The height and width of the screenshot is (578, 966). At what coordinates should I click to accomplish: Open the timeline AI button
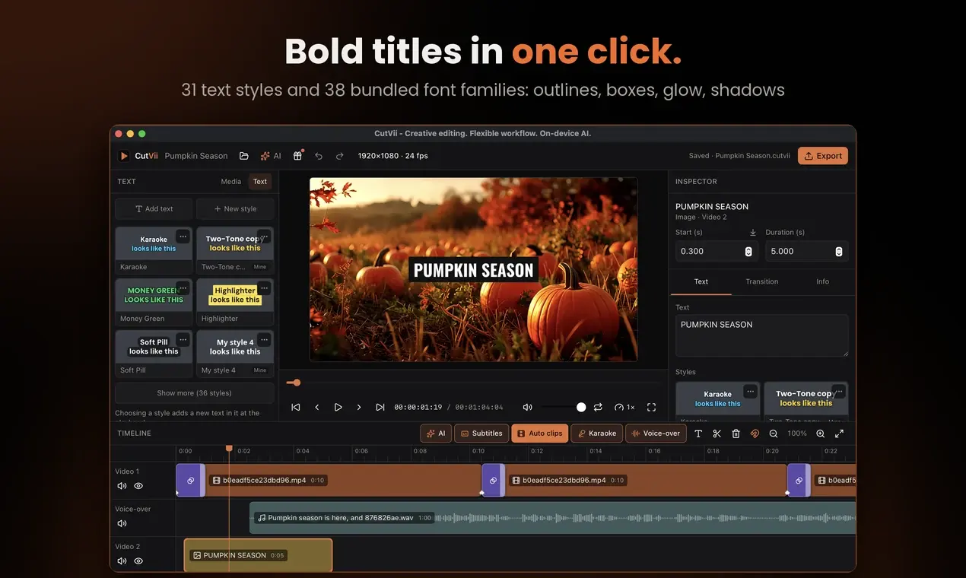click(x=436, y=433)
